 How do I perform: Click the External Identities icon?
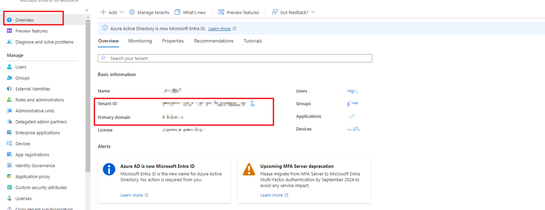point(9,89)
